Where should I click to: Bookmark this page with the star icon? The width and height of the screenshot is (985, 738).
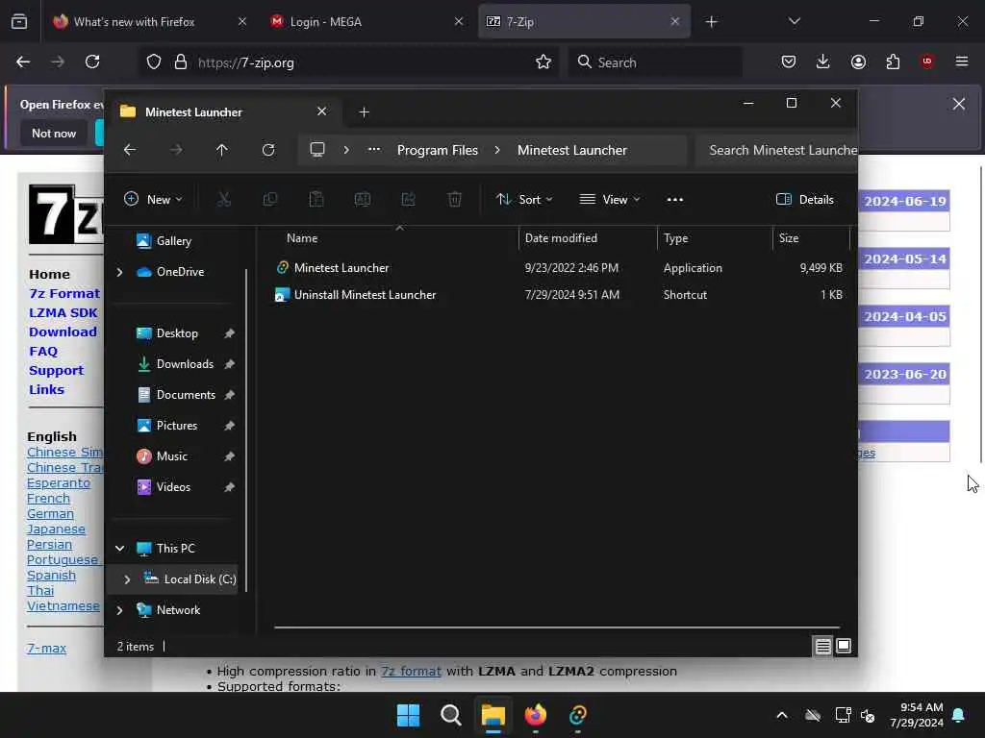point(543,61)
